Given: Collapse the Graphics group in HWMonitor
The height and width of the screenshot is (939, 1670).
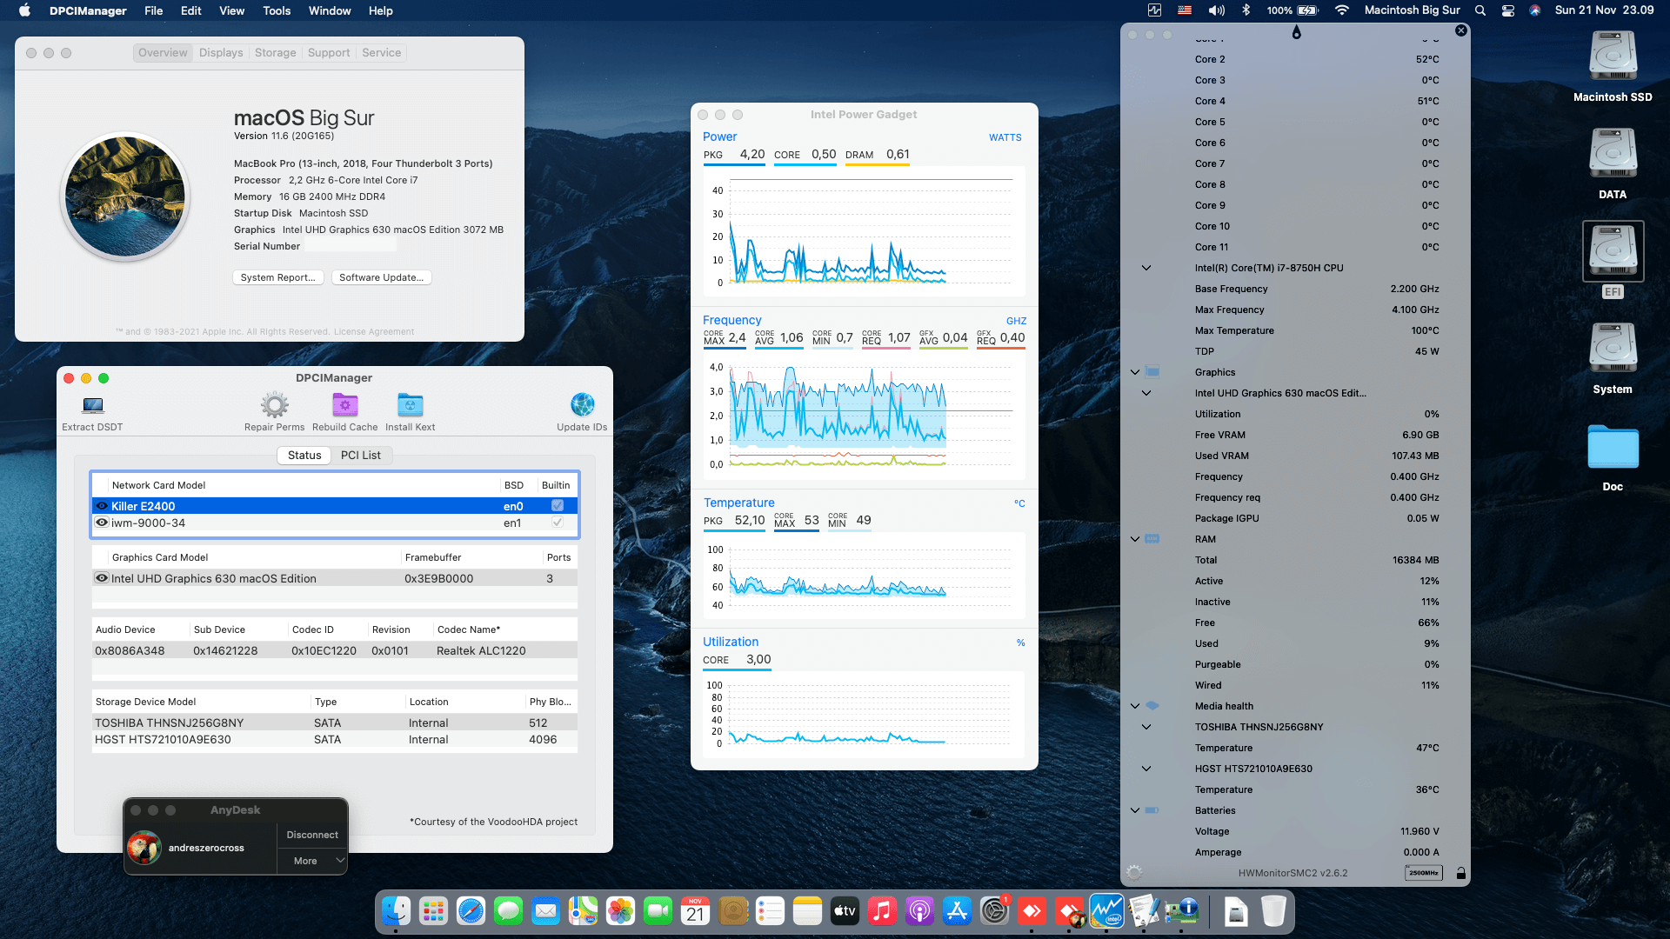Looking at the screenshot, I should (1135, 372).
